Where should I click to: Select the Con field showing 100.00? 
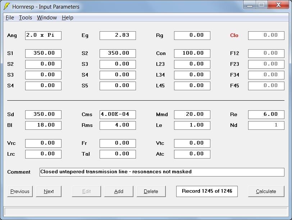click(192, 54)
